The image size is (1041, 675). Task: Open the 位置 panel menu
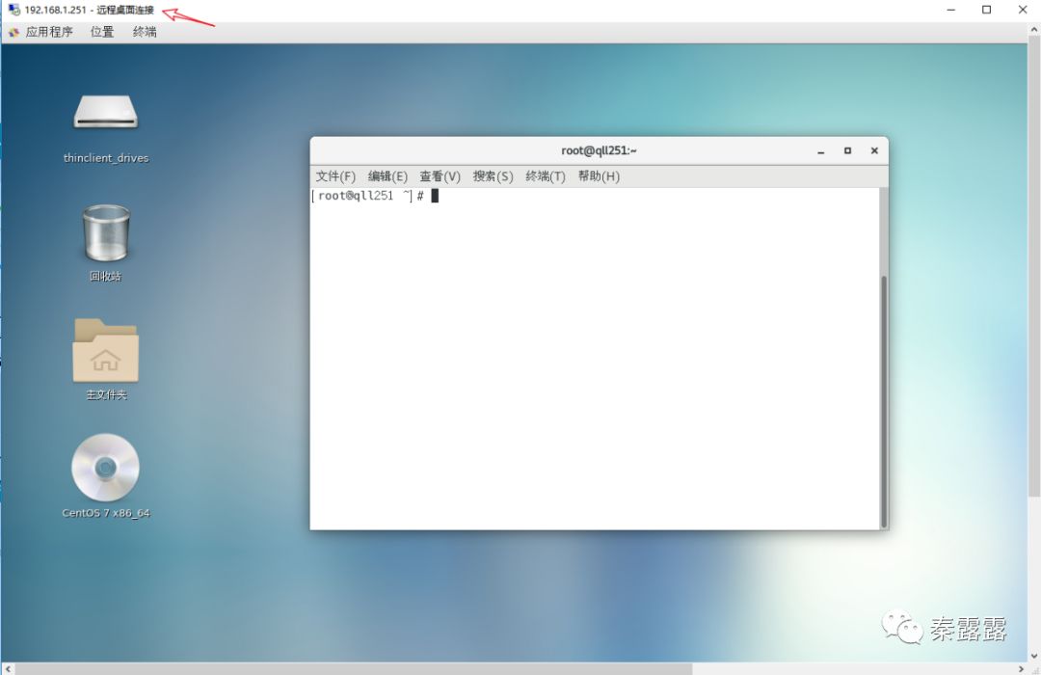(101, 31)
